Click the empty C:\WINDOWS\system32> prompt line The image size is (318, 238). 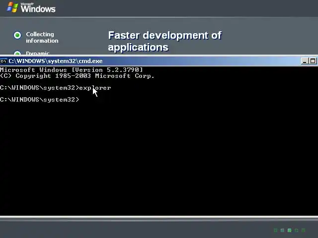(x=40, y=100)
